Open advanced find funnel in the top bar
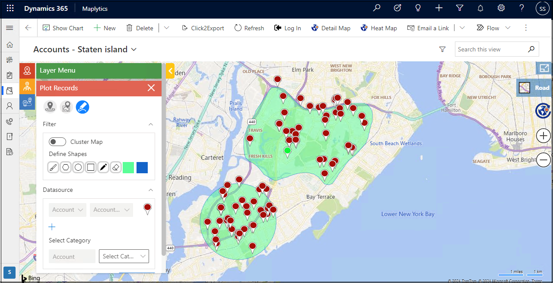This screenshot has height=283, width=553. click(x=460, y=8)
